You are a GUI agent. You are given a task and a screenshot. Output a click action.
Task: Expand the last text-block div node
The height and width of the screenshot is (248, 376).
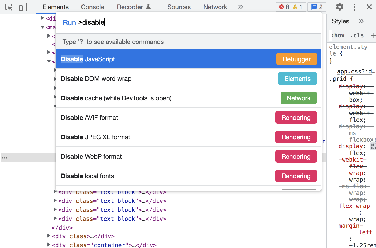pyautogui.click(x=55, y=219)
